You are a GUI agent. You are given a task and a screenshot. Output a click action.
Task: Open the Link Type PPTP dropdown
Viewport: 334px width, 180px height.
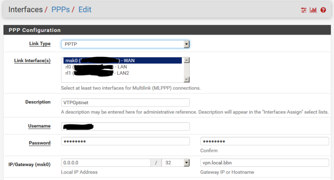click(125, 44)
